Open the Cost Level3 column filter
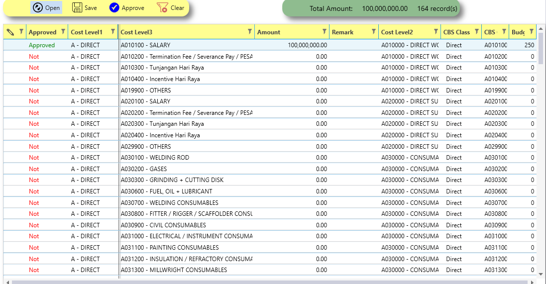546x284 pixels. click(x=250, y=32)
